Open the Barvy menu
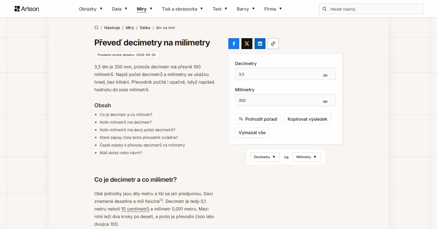This screenshot has height=229, width=437. point(246,9)
